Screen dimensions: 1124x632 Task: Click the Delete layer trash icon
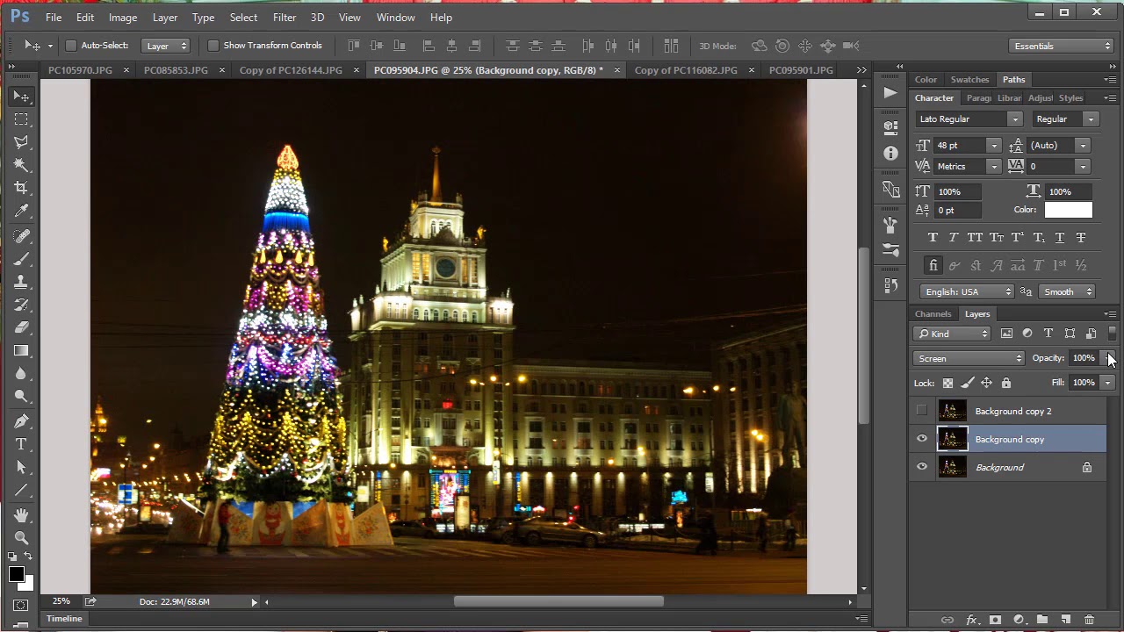[1089, 620]
